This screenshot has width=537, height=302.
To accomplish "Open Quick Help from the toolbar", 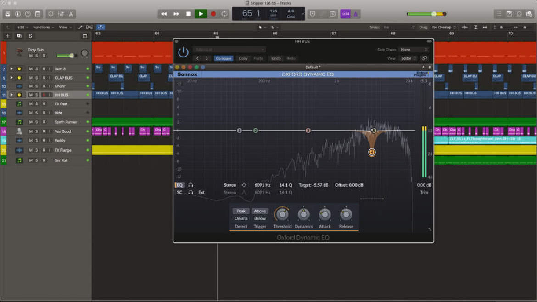I will click(x=28, y=14).
